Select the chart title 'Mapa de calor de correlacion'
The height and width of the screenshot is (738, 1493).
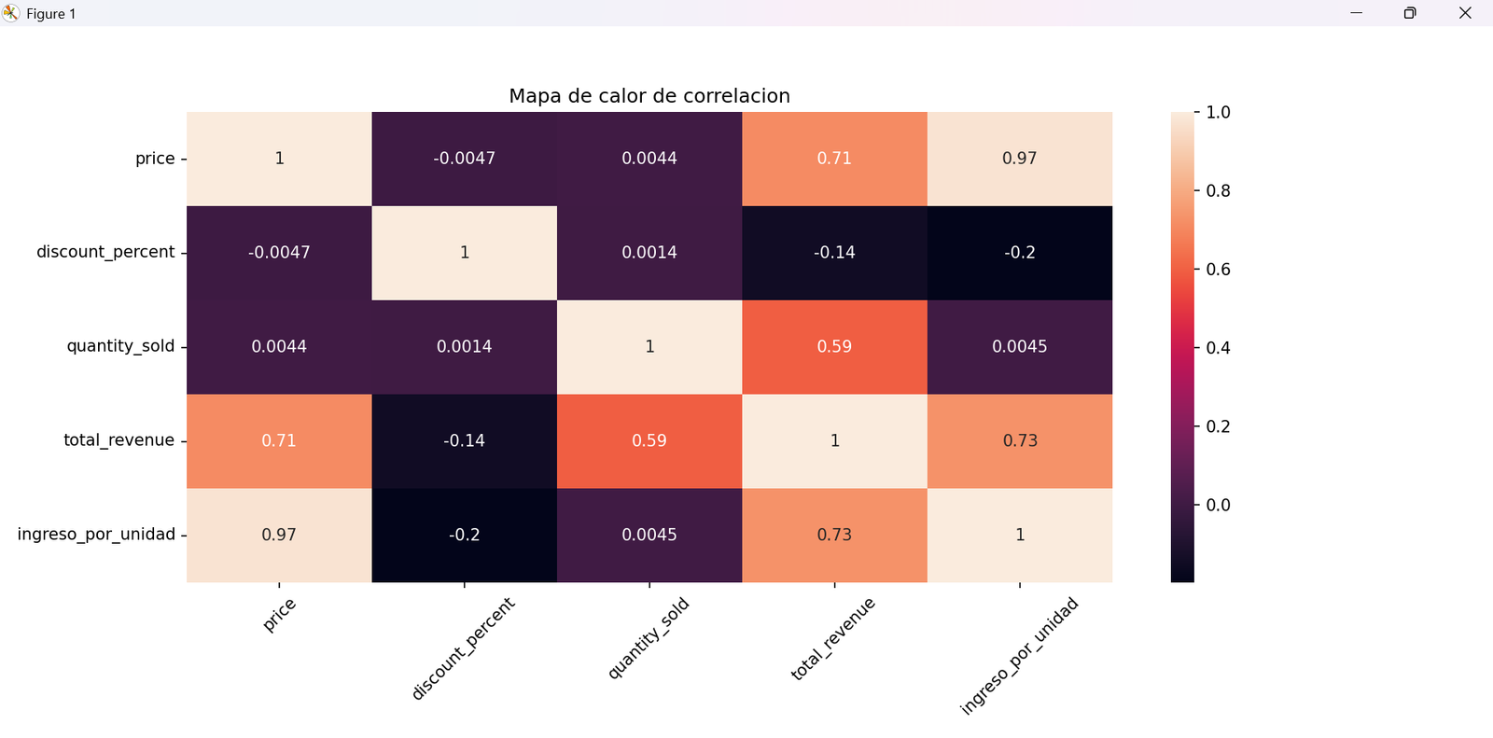649,95
